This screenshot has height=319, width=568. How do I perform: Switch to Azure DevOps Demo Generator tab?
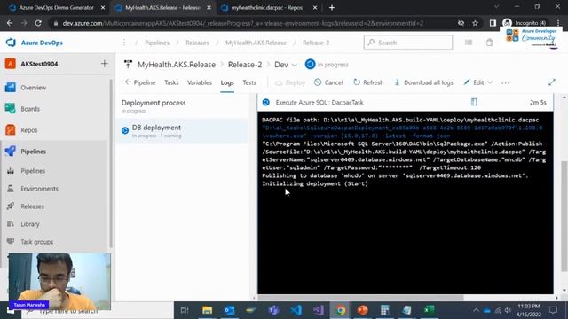click(56, 8)
